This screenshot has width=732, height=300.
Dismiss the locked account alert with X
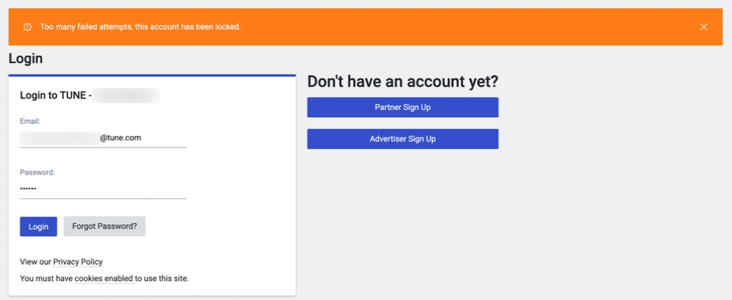[x=704, y=27]
